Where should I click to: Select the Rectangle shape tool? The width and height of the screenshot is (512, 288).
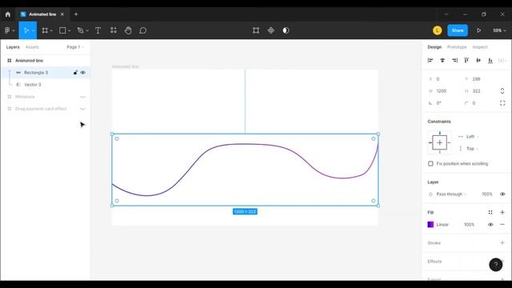coord(62,30)
